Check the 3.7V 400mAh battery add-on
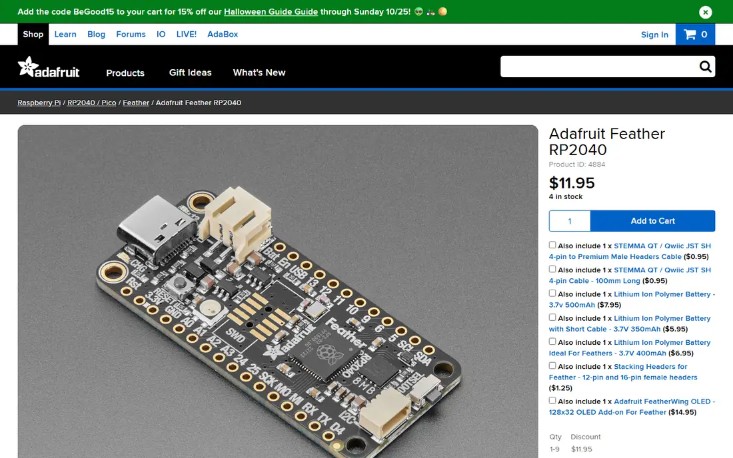 tap(552, 342)
